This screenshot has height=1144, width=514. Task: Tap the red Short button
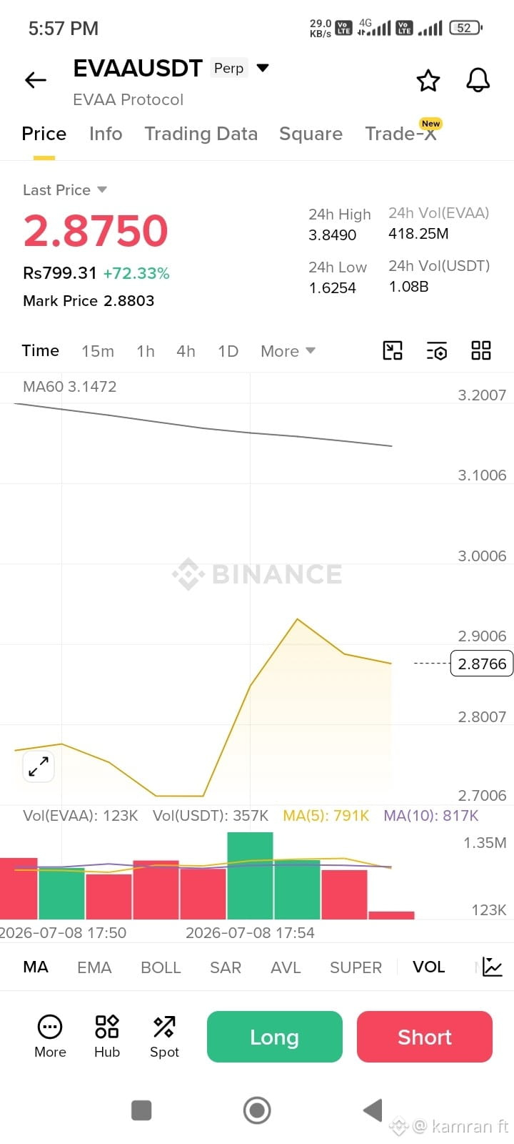click(425, 1037)
